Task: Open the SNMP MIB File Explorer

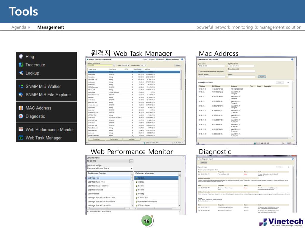Action: pyautogui.click(x=48, y=95)
